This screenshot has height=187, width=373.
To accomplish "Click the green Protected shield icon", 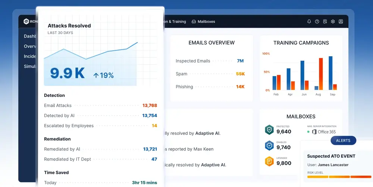I will tap(269, 130).
